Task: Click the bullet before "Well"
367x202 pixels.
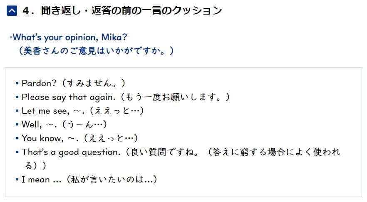Action: (x=17, y=125)
